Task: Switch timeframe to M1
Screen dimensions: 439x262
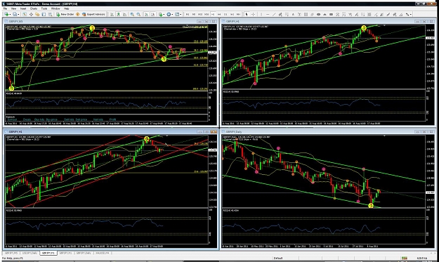Action: (x=188, y=14)
